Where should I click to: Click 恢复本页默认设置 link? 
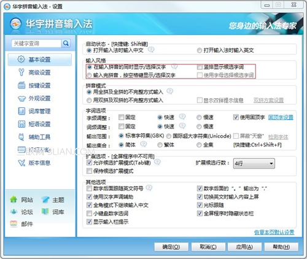274,232
